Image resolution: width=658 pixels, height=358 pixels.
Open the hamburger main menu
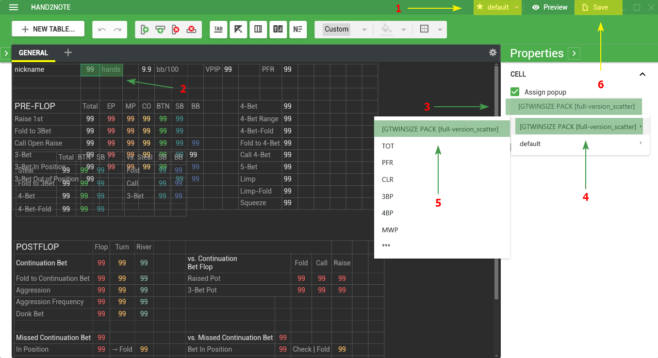(x=14, y=7)
